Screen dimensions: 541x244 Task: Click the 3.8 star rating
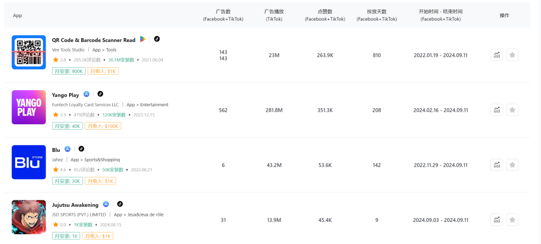click(x=59, y=60)
